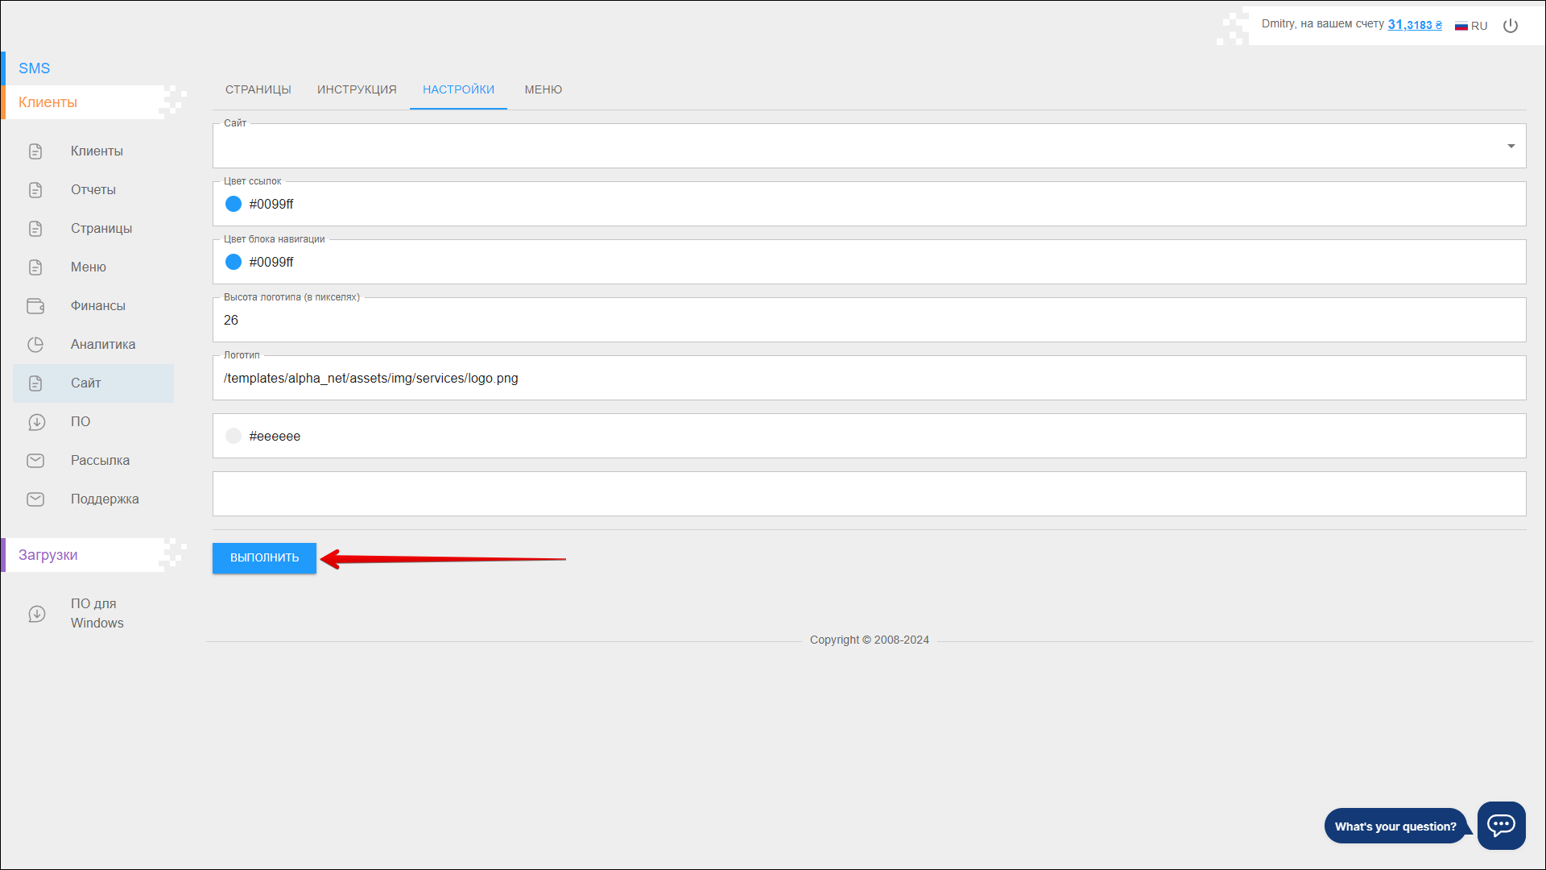This screenshot has height=870, width=1546.
Task: Click the pie chart icon beside Аналитика
Action: (35, 345)
